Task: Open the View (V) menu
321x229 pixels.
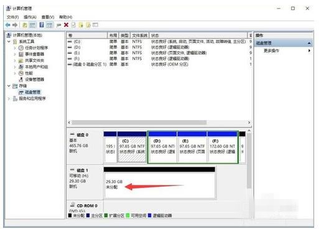Action: tap(48, 17)
